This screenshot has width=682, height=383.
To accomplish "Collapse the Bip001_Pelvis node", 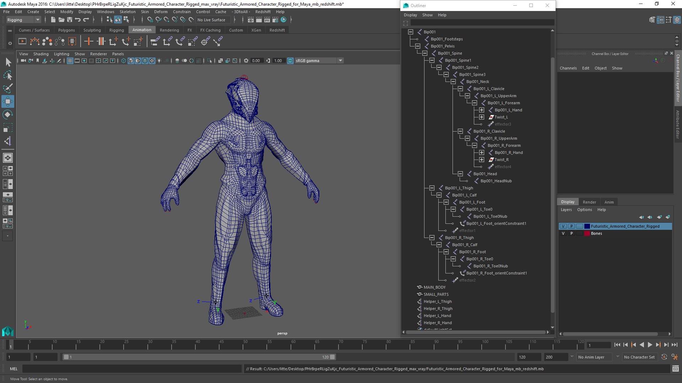I will pyautogui.click(x=418, y=46).
